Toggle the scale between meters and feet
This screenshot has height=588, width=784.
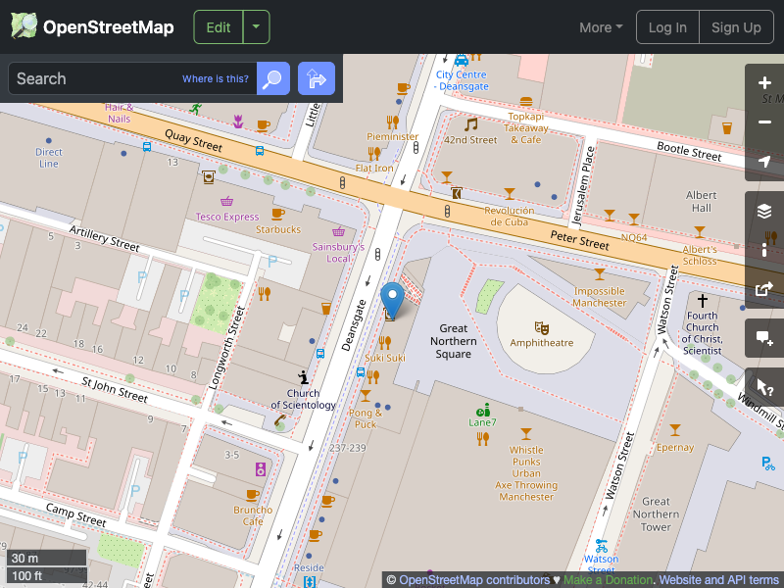point(46,565)
